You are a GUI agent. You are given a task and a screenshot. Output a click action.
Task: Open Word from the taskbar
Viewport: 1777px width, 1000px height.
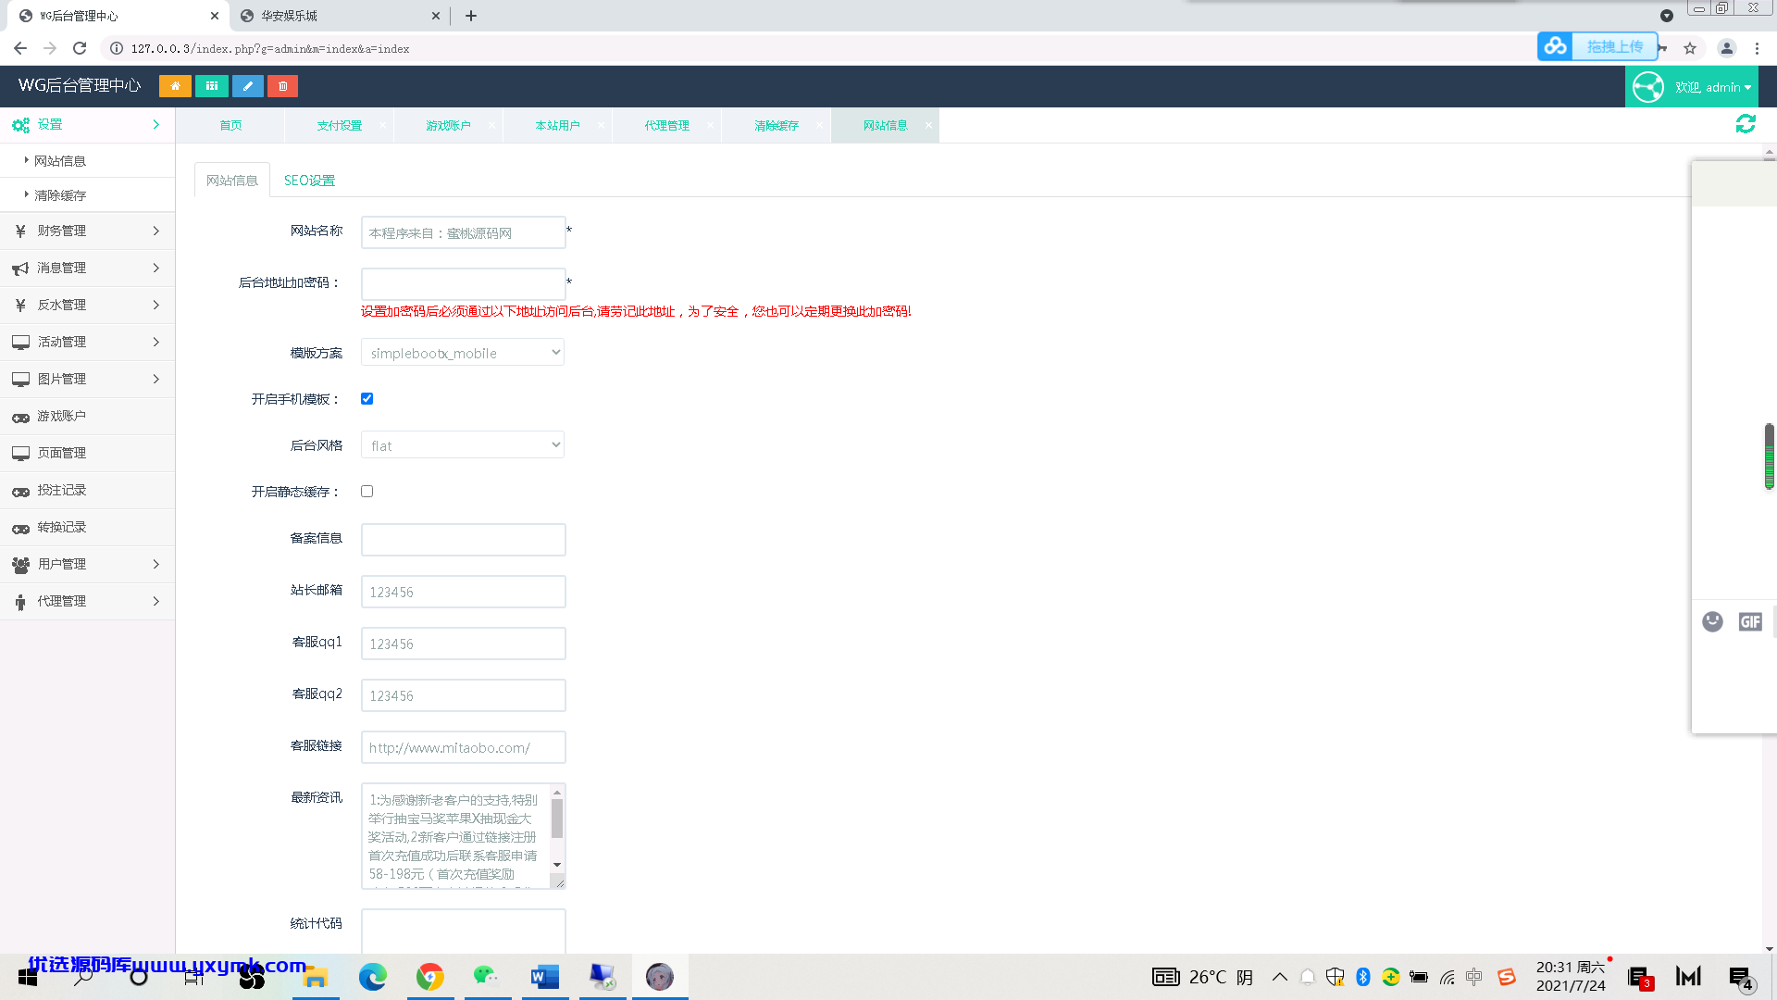pos(545,977)
